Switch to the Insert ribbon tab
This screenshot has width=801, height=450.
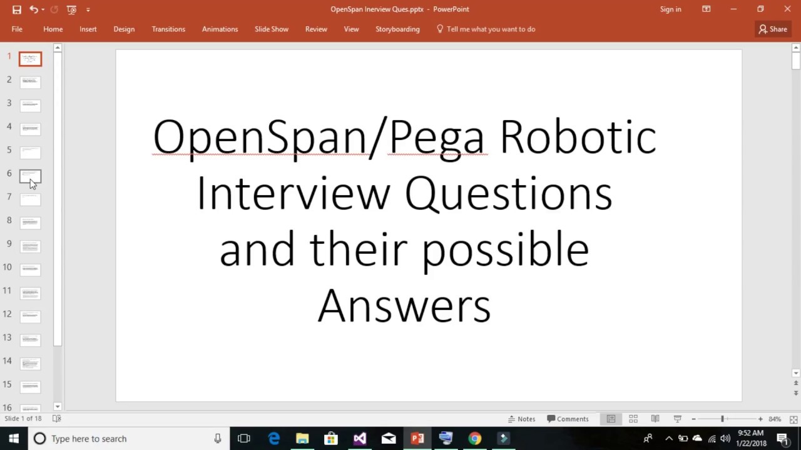(x=88, y=29)
